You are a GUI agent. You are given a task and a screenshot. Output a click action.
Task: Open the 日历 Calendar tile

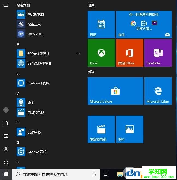pos(101,25)
